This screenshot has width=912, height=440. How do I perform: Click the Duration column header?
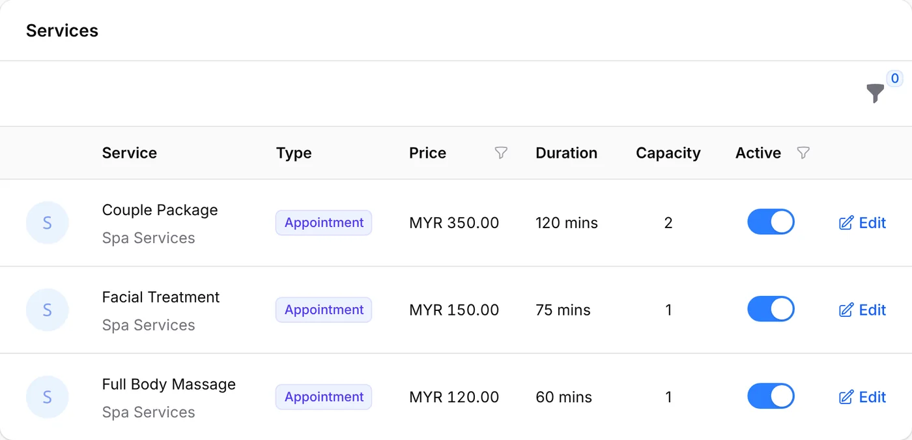click(566, 153)
